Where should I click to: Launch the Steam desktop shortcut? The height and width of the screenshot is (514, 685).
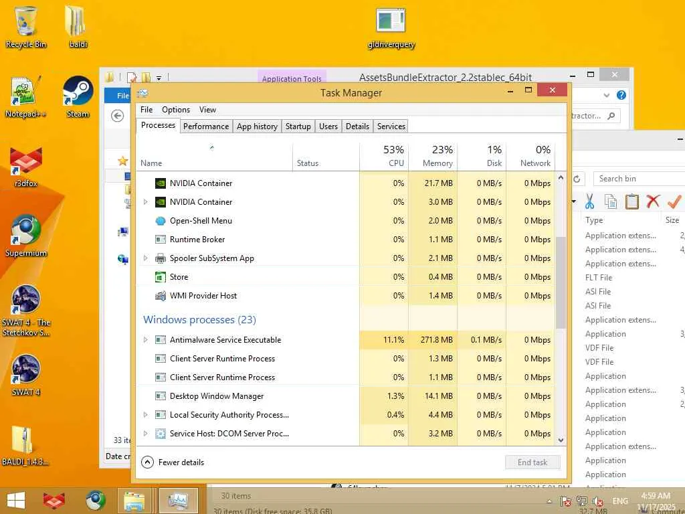(78, 96)
